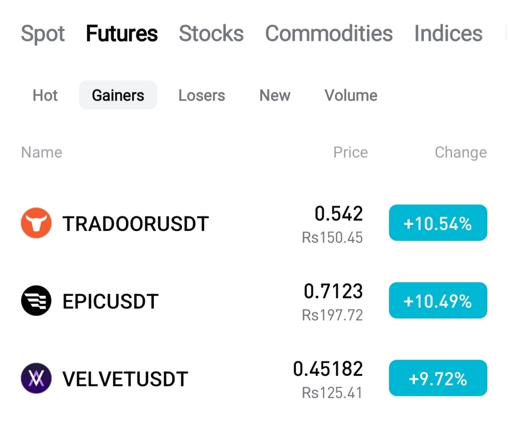Viewport: 508px width, 423px height.
Task: Select the VELVET purple coin icon
Action: (x=36, y=378)
